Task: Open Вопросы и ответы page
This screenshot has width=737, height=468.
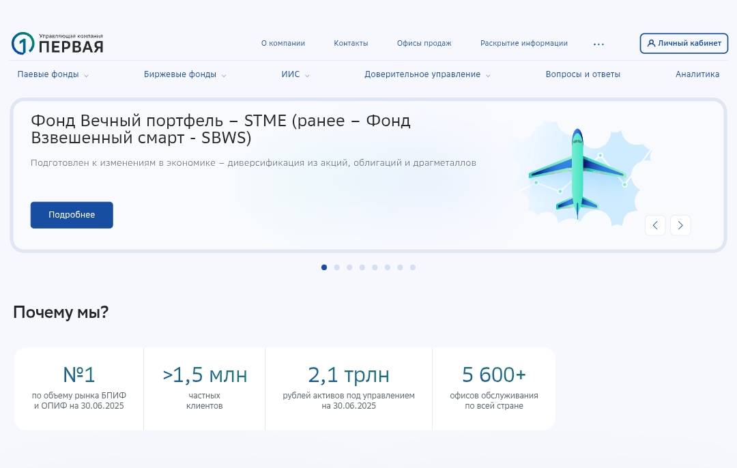Action: [x=583, y=75]
